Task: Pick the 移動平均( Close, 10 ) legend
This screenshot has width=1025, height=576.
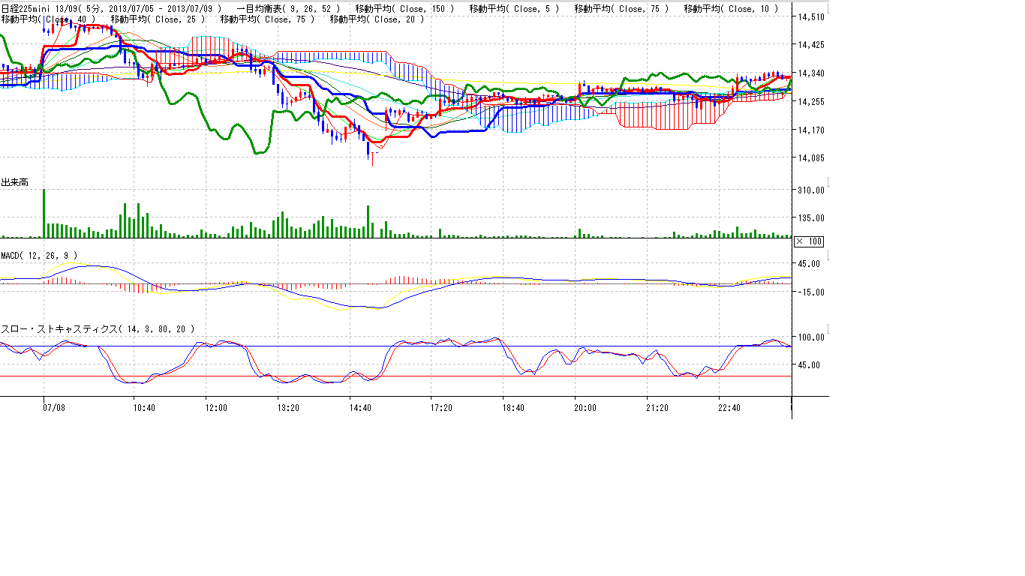Action: pyautogui.click(x=731, y=9)
